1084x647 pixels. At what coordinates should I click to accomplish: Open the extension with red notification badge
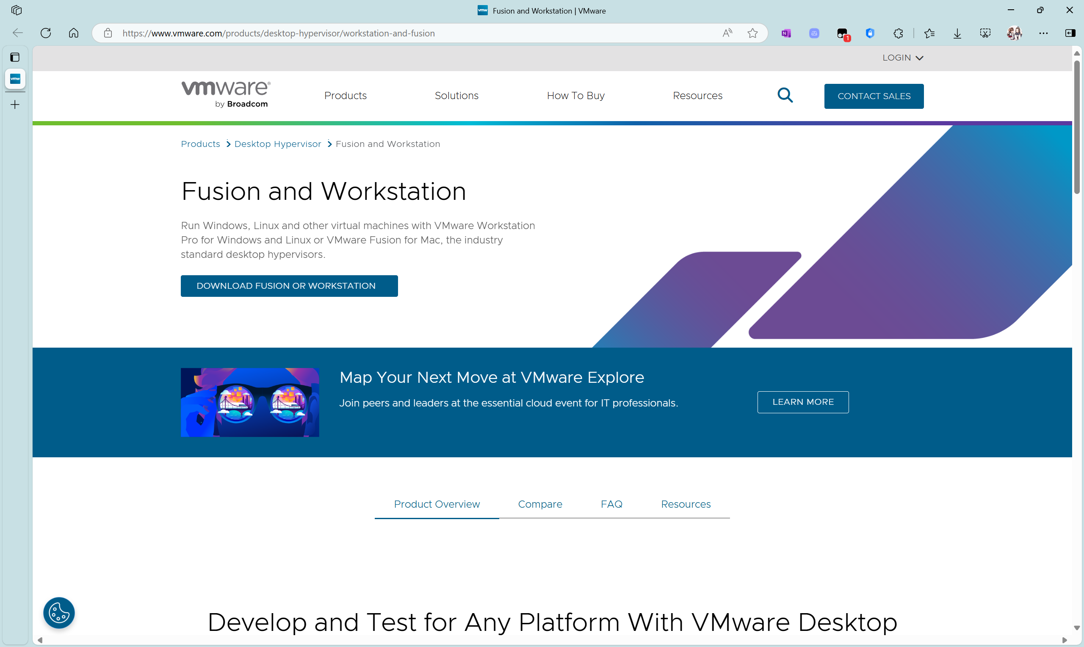pos(843,34)
